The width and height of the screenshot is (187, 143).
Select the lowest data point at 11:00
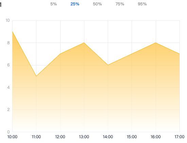(x=36, y=76)
